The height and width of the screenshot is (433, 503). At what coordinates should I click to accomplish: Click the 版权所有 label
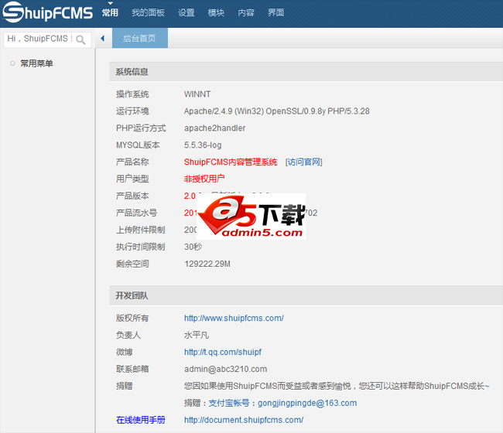[132, 319]
